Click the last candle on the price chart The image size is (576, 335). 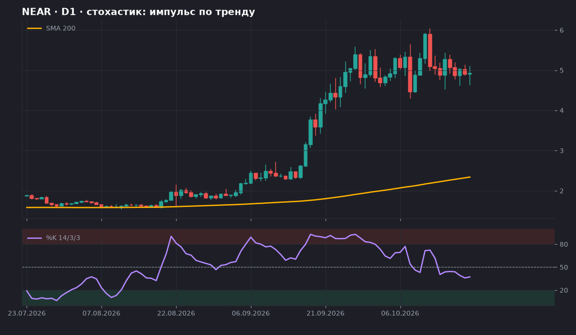(x=470, y=74)
